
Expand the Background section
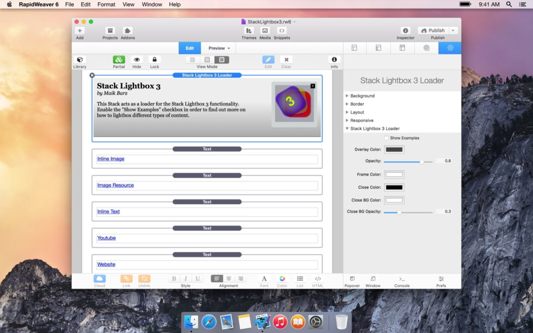click(x=347, y=96)
